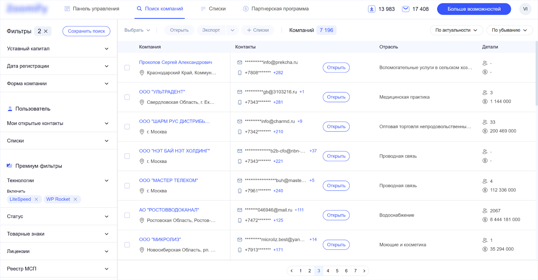The height and width of the screenshot is (280, 538).
Task: Open the Экспорт options dropdown arrow
Action: [232, 30]
